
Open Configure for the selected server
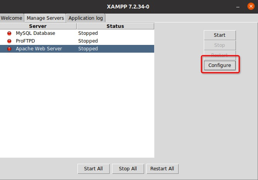220,65
